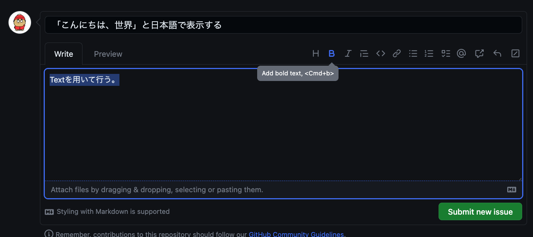Insert a numbered list
The image size is (533, 237).
429,53
